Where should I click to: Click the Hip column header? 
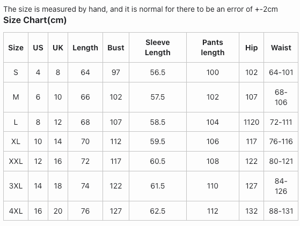pos(251,48)
